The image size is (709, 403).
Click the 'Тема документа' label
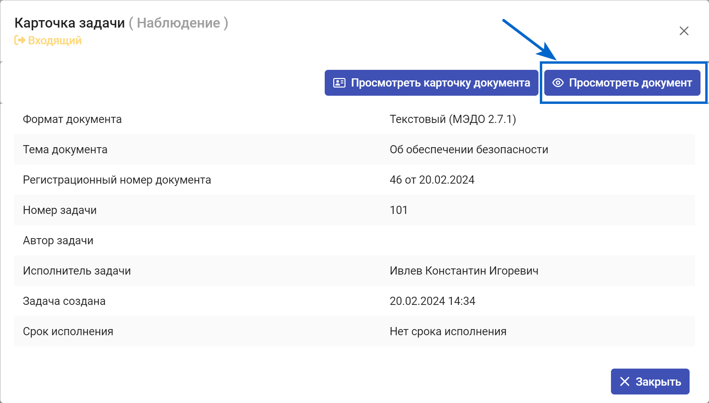[x=65, y=150]
